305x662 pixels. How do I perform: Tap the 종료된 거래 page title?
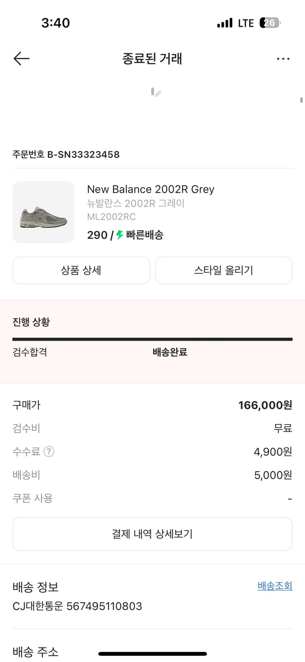(152, 59)
